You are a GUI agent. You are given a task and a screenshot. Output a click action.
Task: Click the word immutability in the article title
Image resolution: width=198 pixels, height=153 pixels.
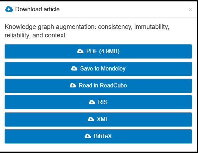point(152,27)
